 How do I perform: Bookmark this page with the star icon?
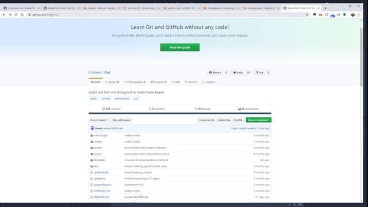(x=307, y=15)
